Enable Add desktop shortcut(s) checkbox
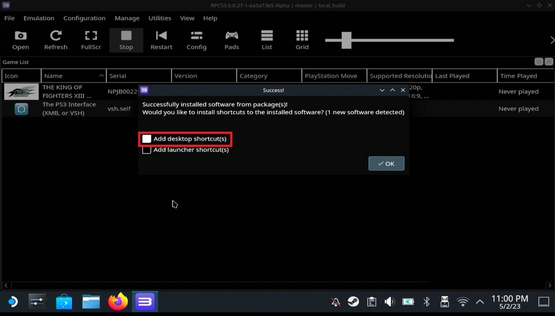The width and height of the screenshot is (555, 316). click(147, 139)
